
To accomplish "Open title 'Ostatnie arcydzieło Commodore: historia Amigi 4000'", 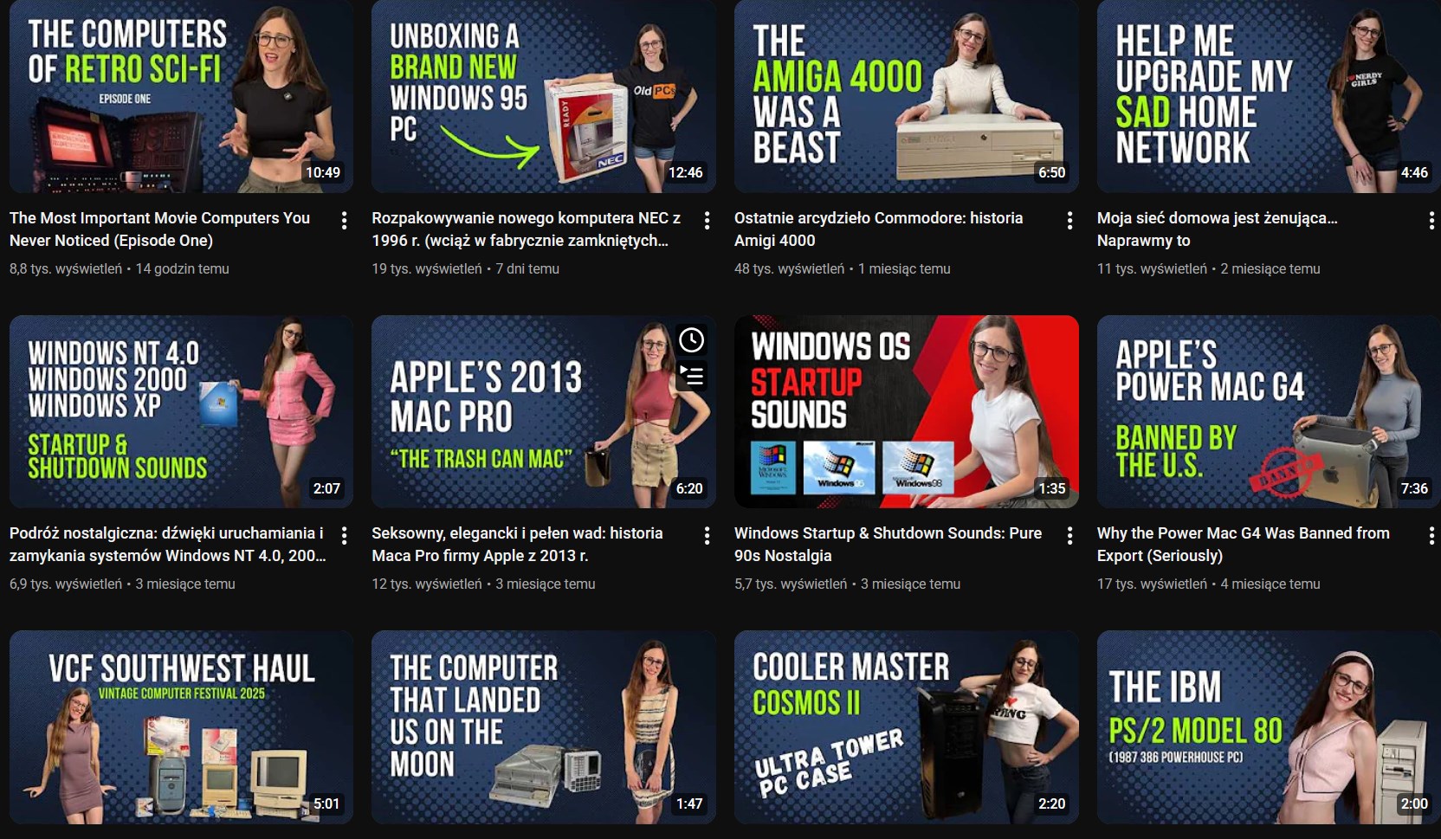I will (x=878, y=229).
